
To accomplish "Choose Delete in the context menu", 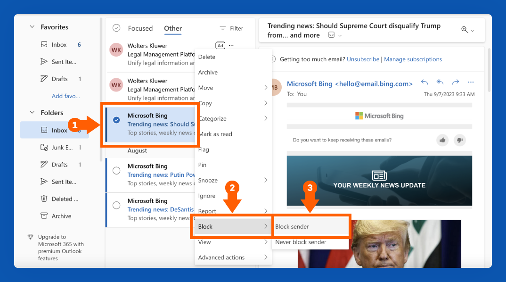I will (233, 57).
